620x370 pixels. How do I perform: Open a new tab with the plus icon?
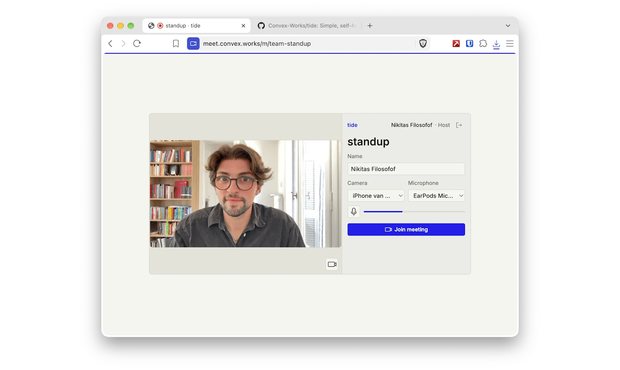point(370,26)
